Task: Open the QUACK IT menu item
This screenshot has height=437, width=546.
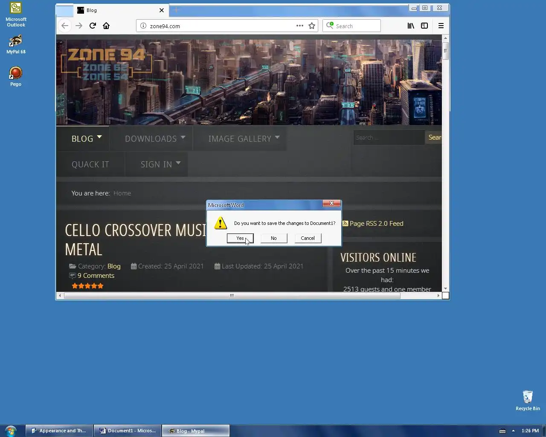Action: pyautogui.click(x=90, y=164)
